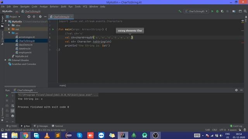Open VLC from the taskbar

pos(47,136)
